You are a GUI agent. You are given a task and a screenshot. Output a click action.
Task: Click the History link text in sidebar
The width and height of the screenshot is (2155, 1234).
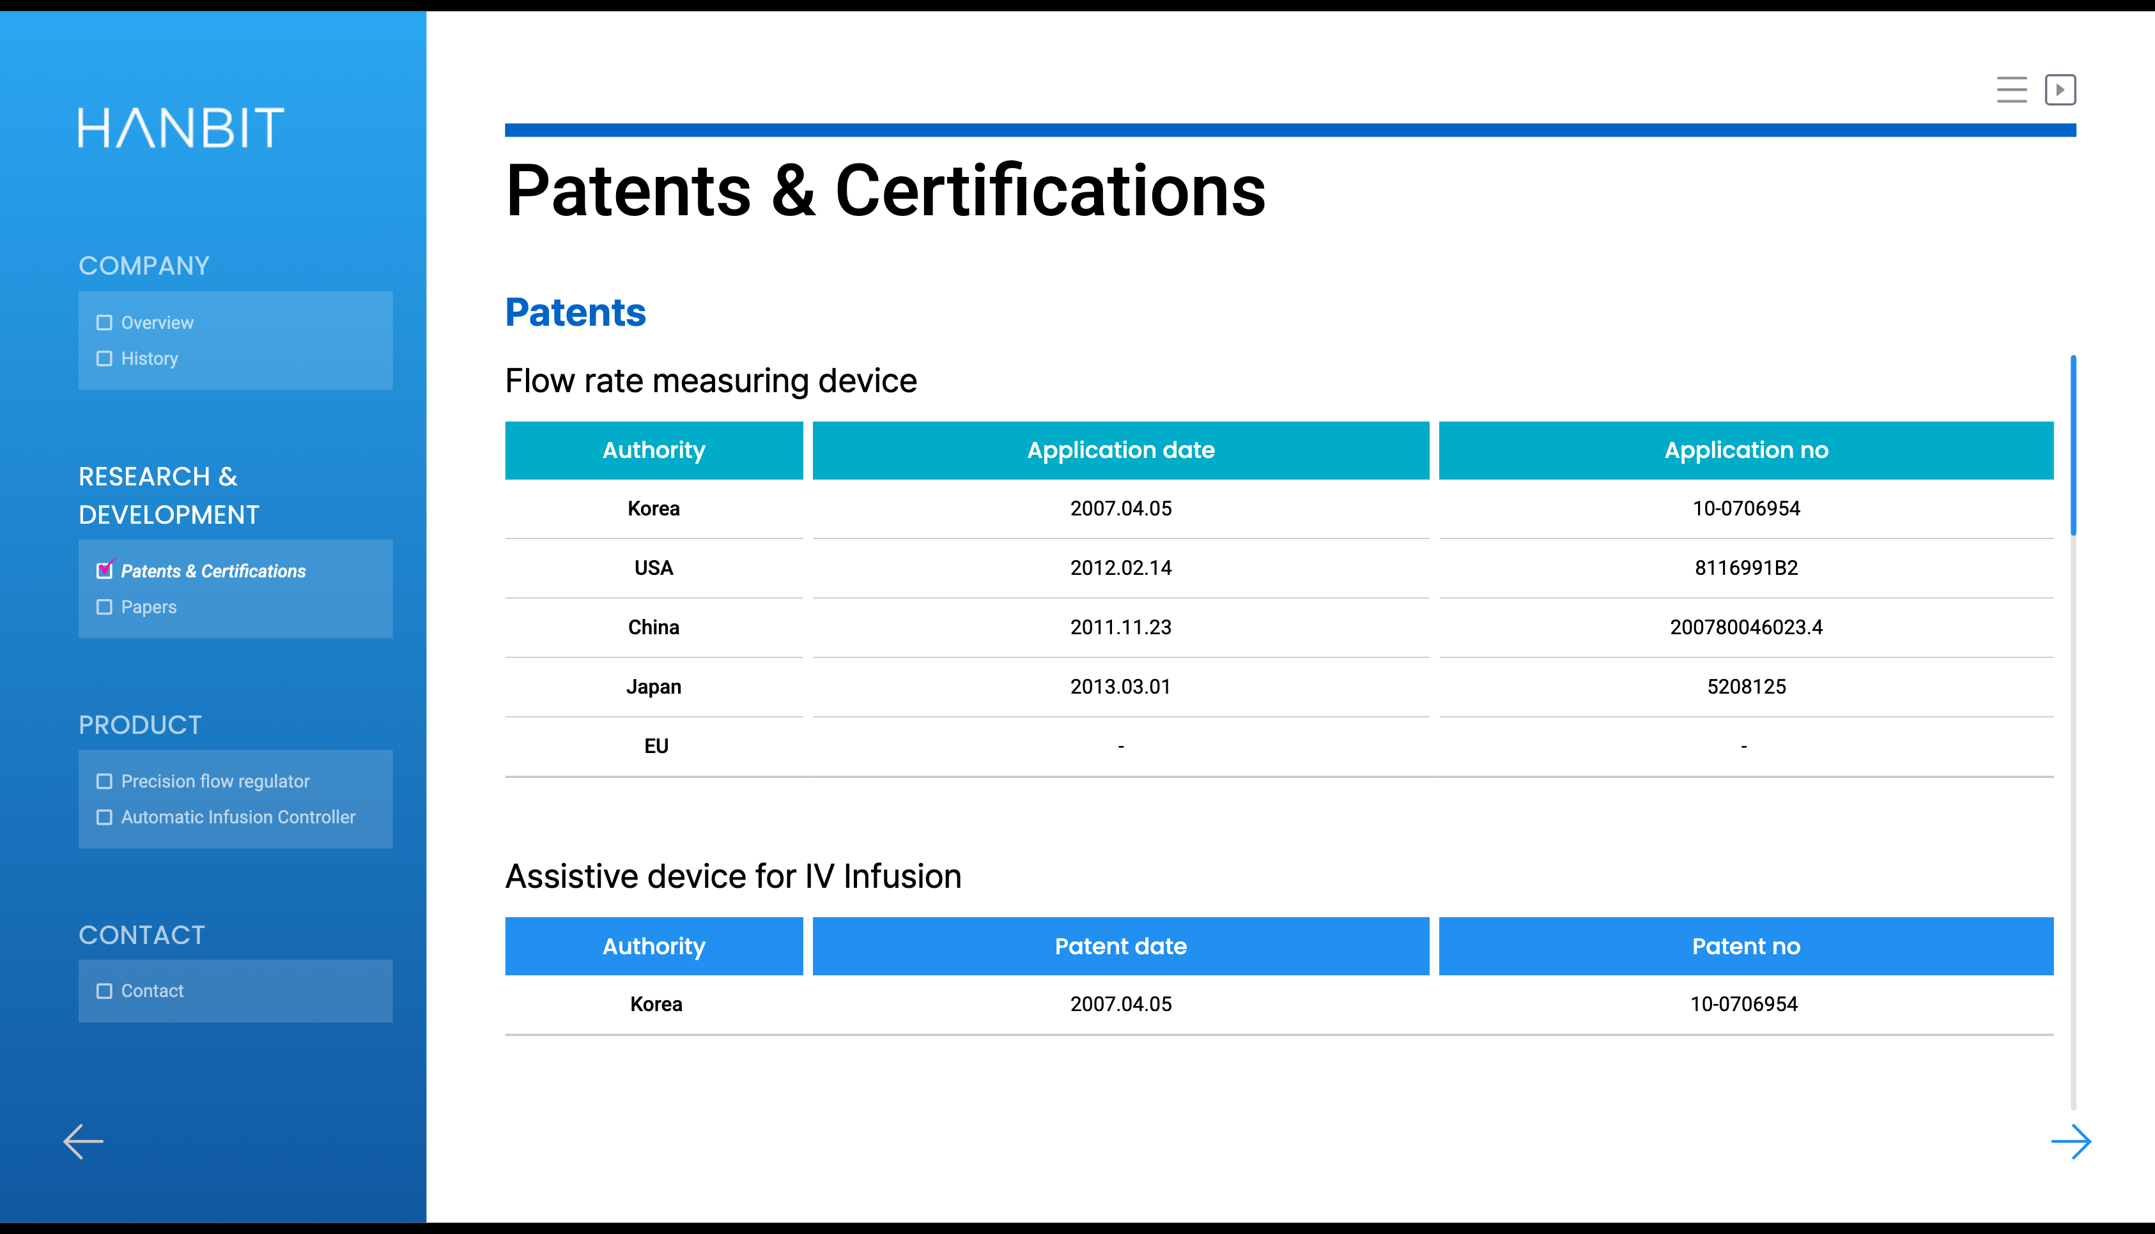tap(149, 358)
